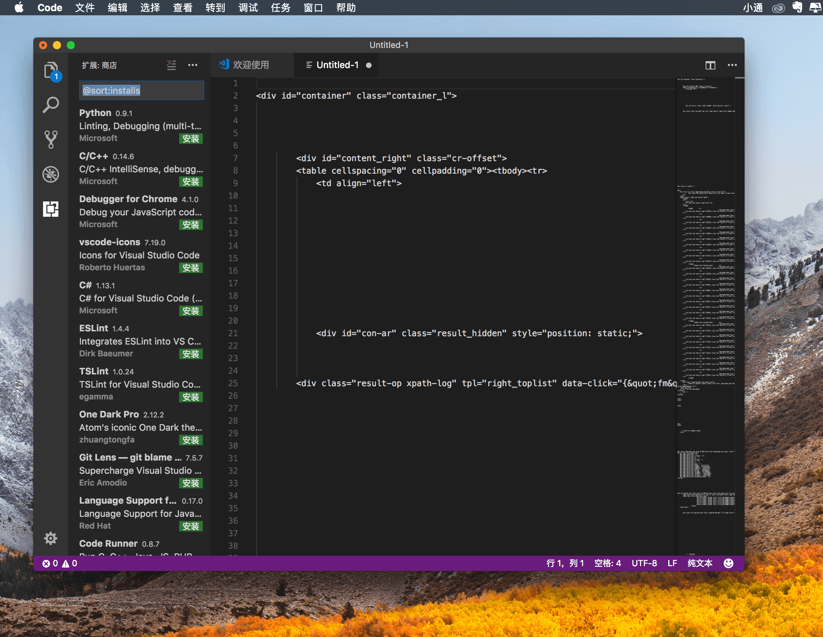Open the Source Control view icon
823x637 pixels.
pyautogui.click(x=50, y=140)
